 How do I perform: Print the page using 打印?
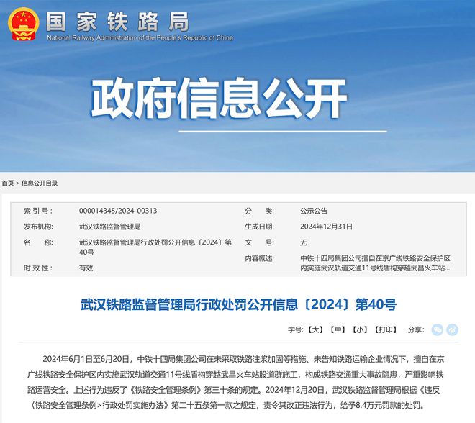click(x=386, y=330)
